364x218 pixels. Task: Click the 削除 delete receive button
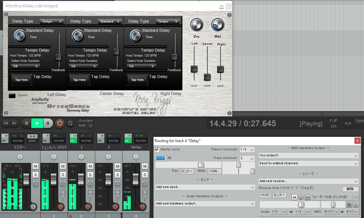[x=350, y=189]
